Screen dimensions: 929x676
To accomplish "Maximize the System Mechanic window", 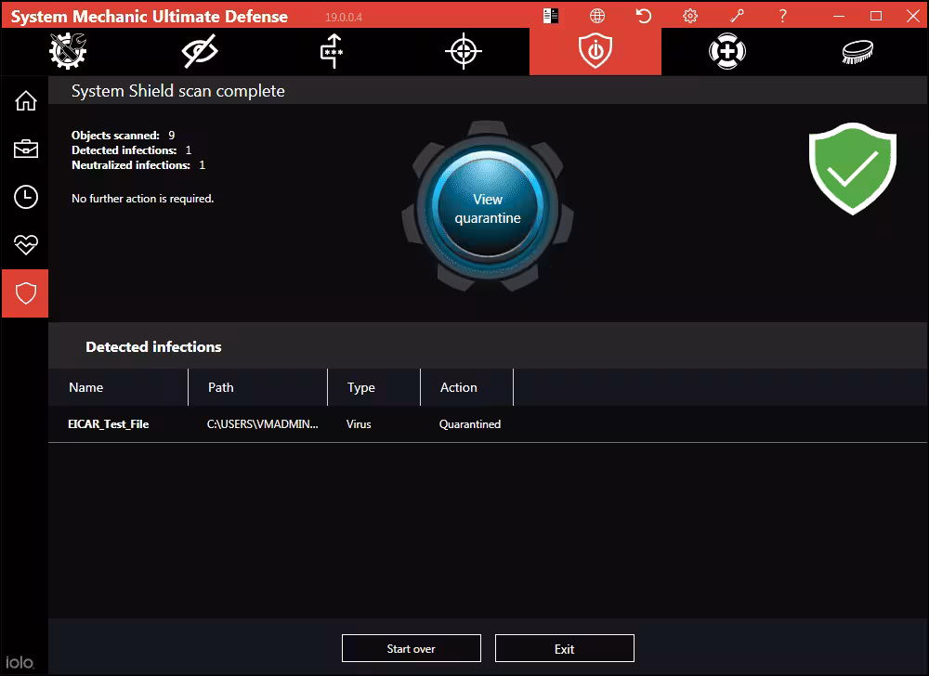I will pyautogui.click(x=876, y=16).
